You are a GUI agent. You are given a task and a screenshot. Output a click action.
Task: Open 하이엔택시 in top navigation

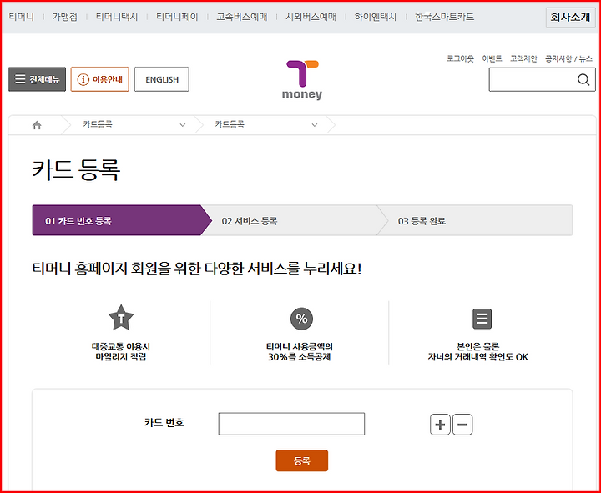pyautogui.click(x=376, y=17)
